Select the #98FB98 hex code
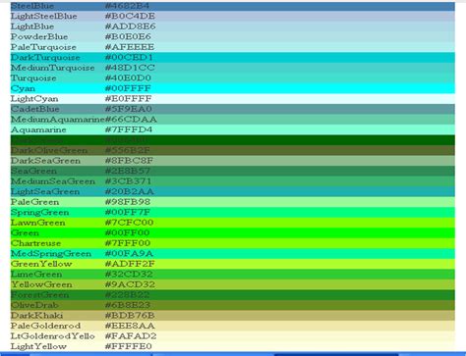The height and width of the screenshot is (356, 466). click(x=128, y=202)
